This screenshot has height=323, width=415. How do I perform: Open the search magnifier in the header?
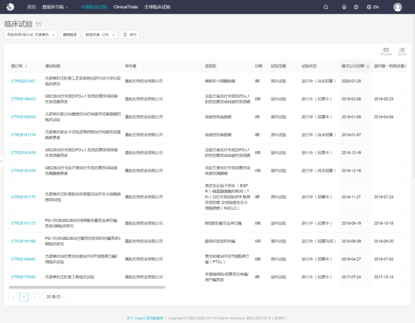point(326,7)
